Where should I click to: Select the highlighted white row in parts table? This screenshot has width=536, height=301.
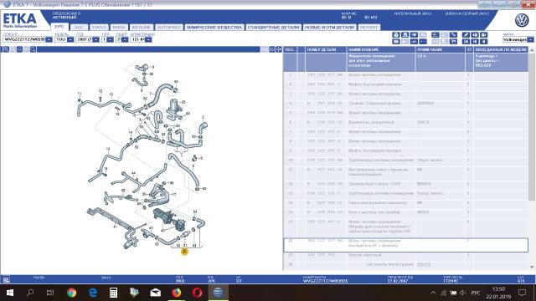click(x=405, y=245)
